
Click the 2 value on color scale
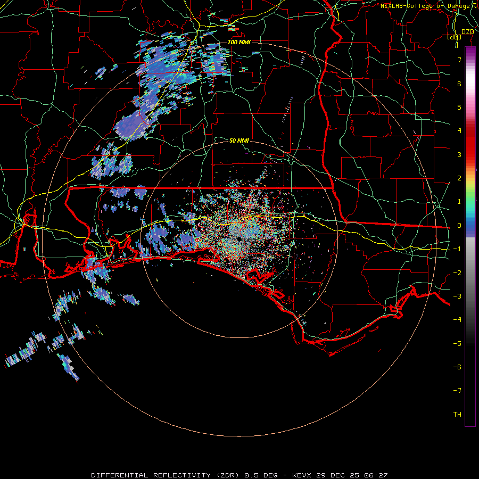(459, 178)
